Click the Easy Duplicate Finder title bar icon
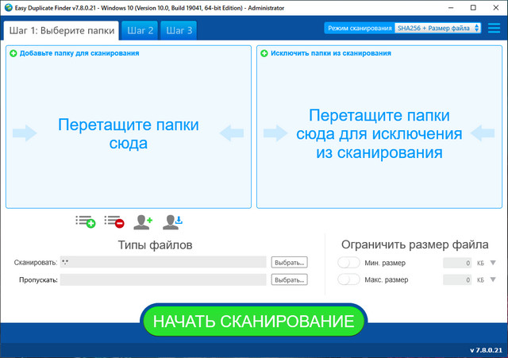The height and width of the screenshot is (358, 508). tap(7, 7)
